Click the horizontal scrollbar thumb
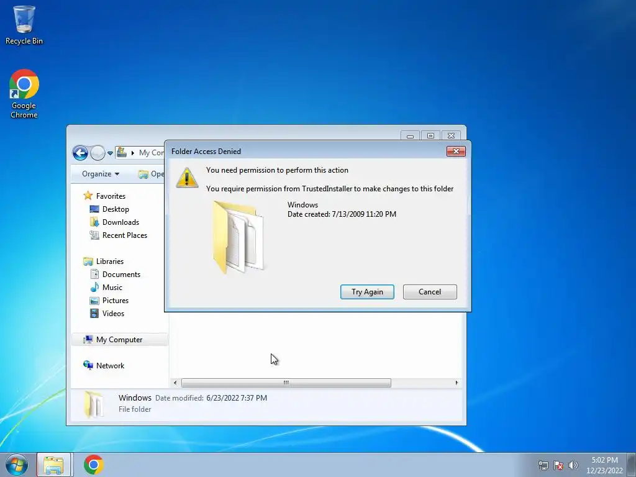 [x=286, y=383]
